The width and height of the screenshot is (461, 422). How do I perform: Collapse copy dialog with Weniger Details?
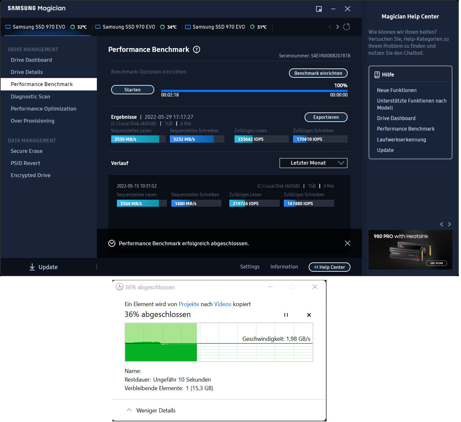(151, 410)
